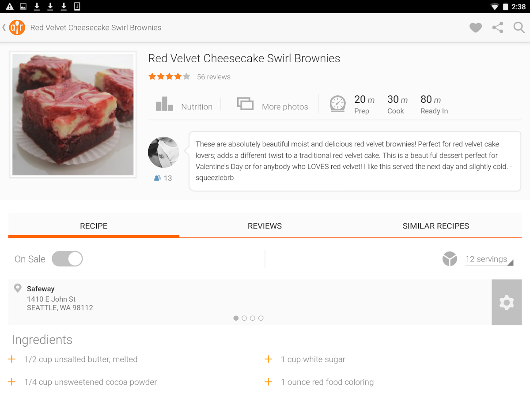Tap the Allrecipes logo

tap(18, 27)
